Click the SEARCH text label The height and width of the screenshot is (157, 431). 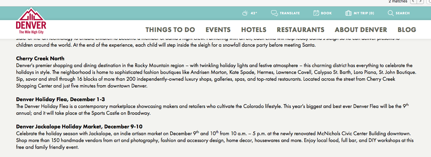(x=403, y=13)
